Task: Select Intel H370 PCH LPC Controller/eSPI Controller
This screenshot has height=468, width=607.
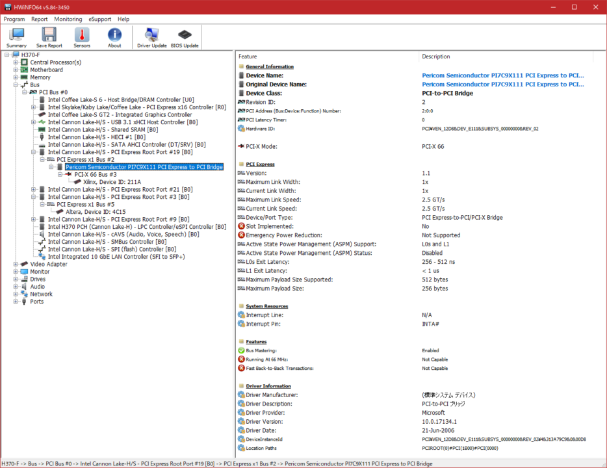Action: [137, 227]
